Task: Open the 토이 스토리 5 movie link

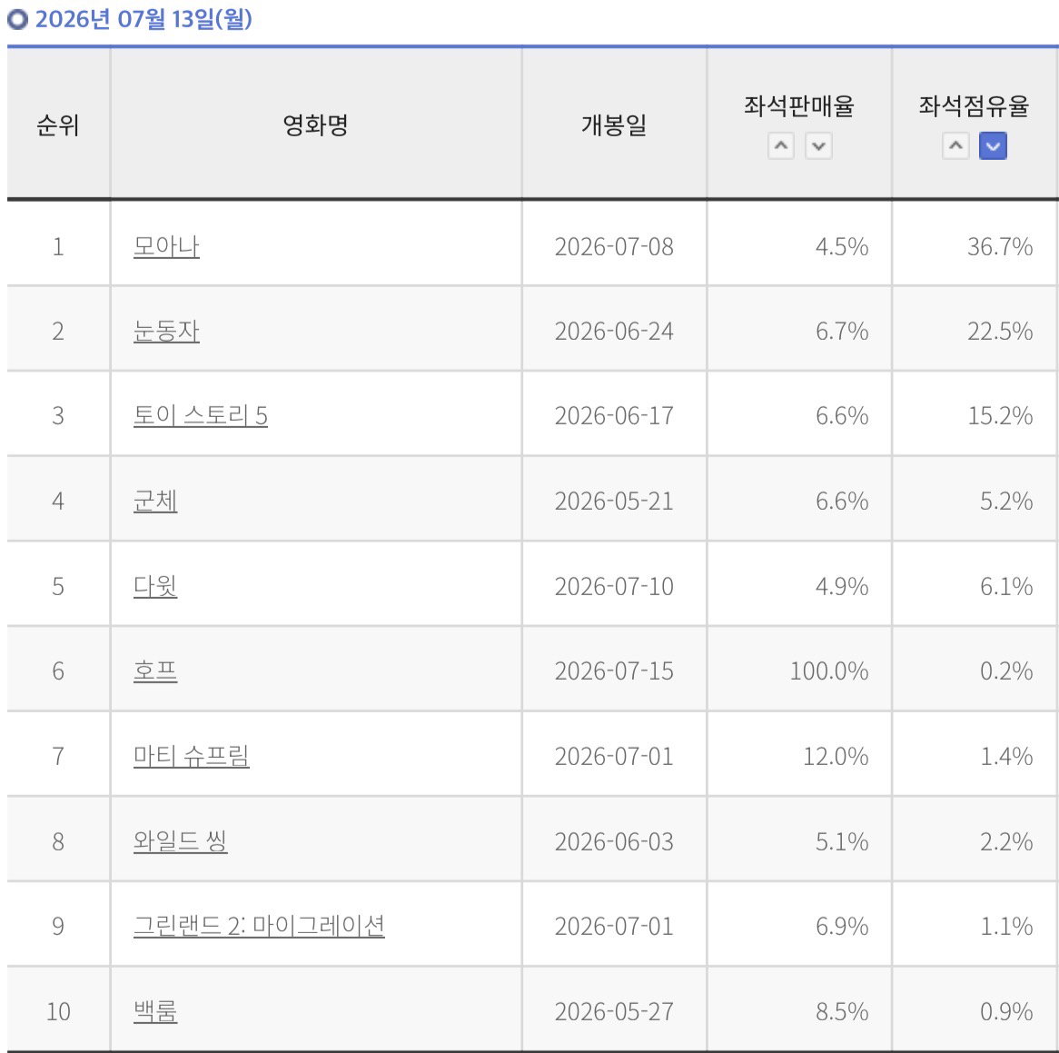Action: (x=201, y=415)
